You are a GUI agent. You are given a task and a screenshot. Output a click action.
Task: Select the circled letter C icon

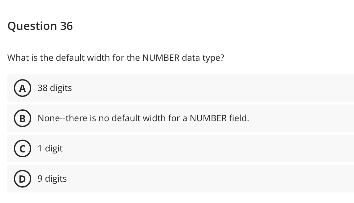pyautogui.click(x=22, y=148)
